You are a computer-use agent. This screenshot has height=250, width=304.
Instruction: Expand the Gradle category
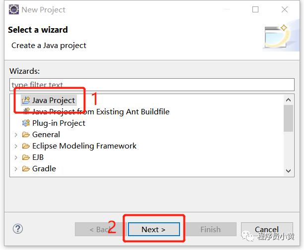click(x=16, y=169)
